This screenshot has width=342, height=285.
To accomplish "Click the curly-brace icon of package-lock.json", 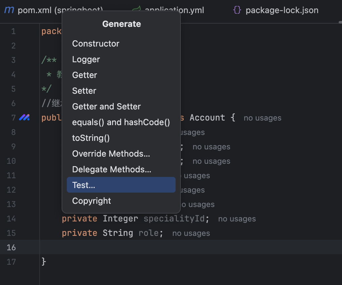I will (x=237, y=10).
